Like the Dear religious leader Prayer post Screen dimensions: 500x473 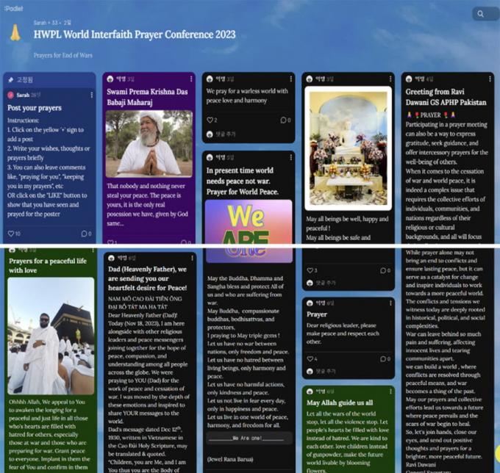click(310, 358)
